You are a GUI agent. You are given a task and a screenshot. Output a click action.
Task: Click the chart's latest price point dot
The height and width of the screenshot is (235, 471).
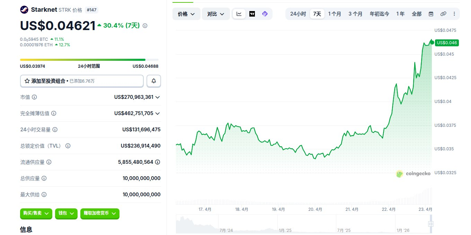coord(432,43)
